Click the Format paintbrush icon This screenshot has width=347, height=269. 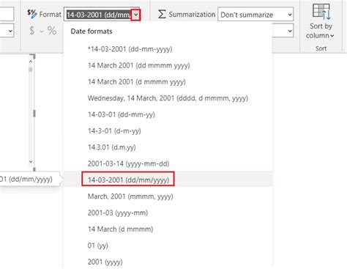[32, 14]
